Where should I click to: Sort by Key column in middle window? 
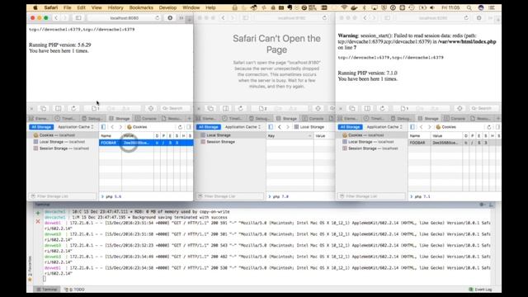(290, 135)
